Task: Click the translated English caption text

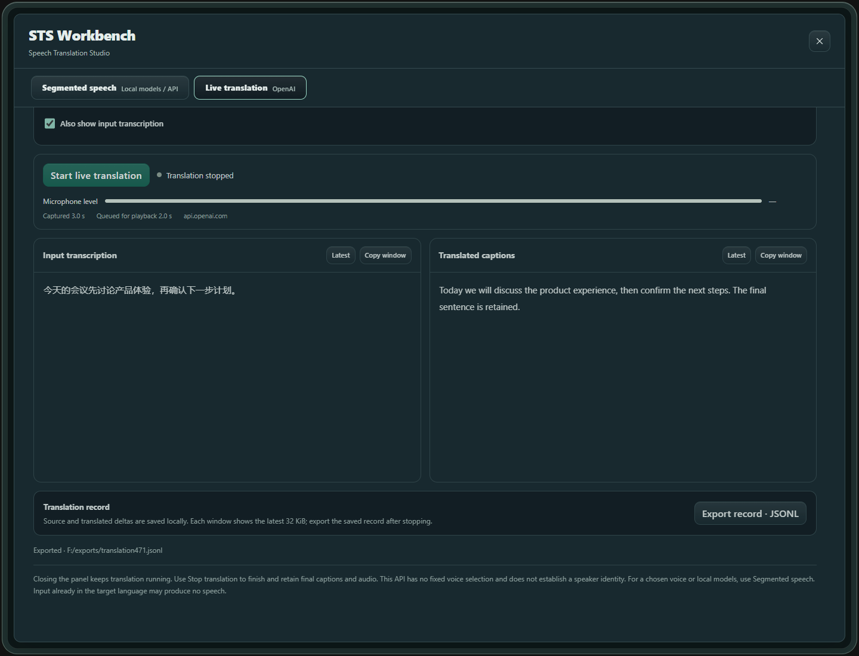Action: pos(602,299)
